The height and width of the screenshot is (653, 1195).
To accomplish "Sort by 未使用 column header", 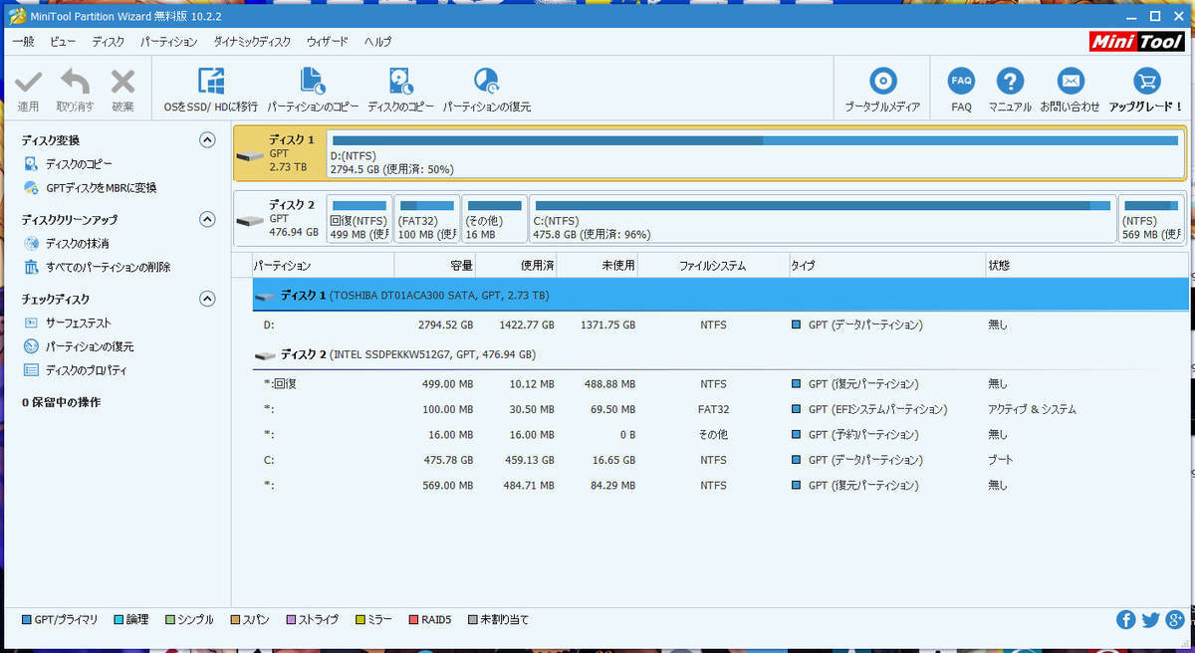I will click(597, 266).
